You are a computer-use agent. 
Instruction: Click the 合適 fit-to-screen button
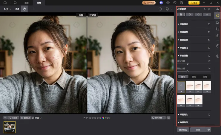pyautogui.click(x=17, y=9)
